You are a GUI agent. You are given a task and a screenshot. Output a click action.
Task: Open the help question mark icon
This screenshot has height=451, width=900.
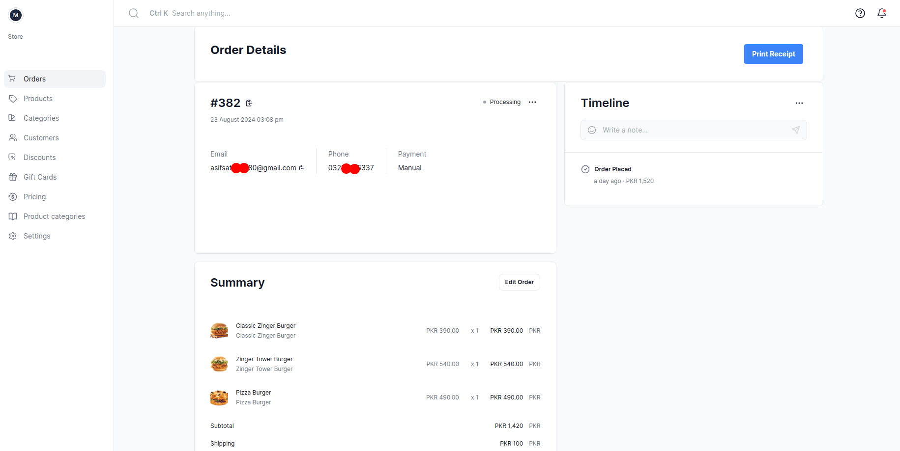[860, 13]
